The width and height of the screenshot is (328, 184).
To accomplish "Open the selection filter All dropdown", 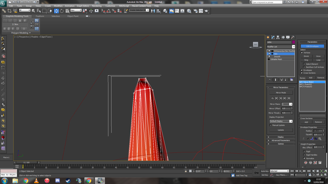I will pos(24,10).
